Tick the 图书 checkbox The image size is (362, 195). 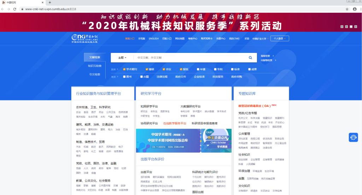(x=124, y=77)
